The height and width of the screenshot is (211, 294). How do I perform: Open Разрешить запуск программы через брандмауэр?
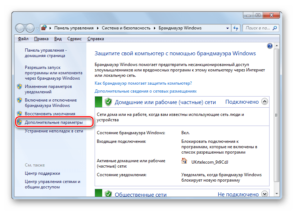tap(54, 73)
